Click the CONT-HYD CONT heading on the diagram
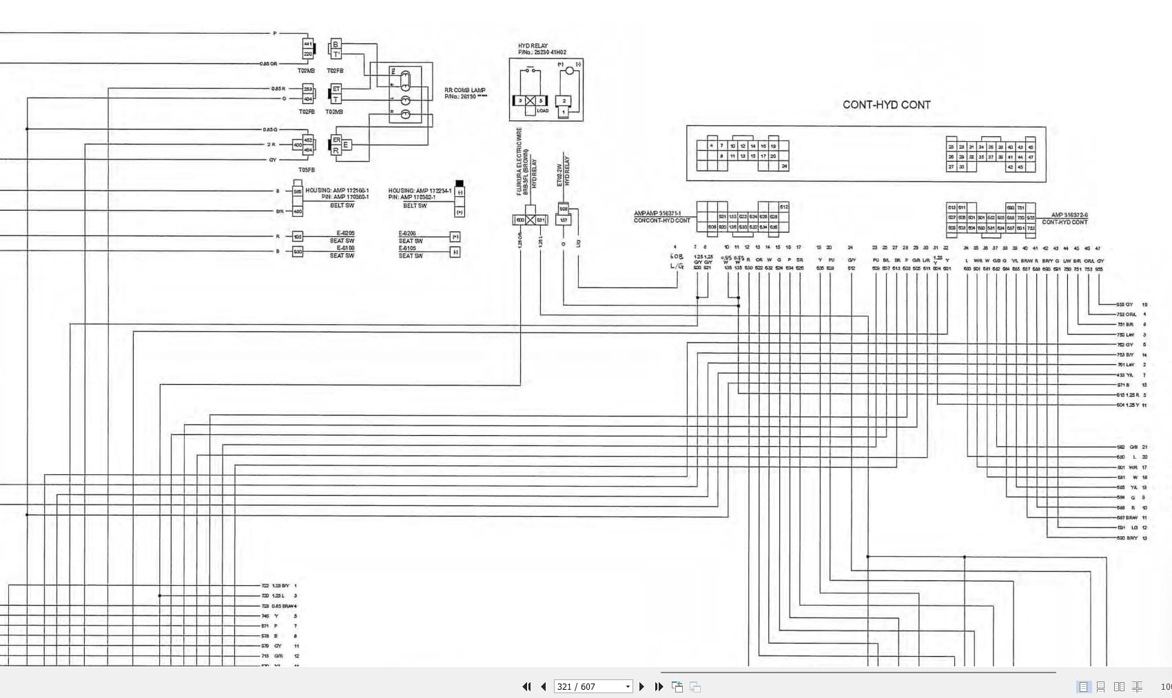This screenshot has width=1172, height=698. pos(887,105)
